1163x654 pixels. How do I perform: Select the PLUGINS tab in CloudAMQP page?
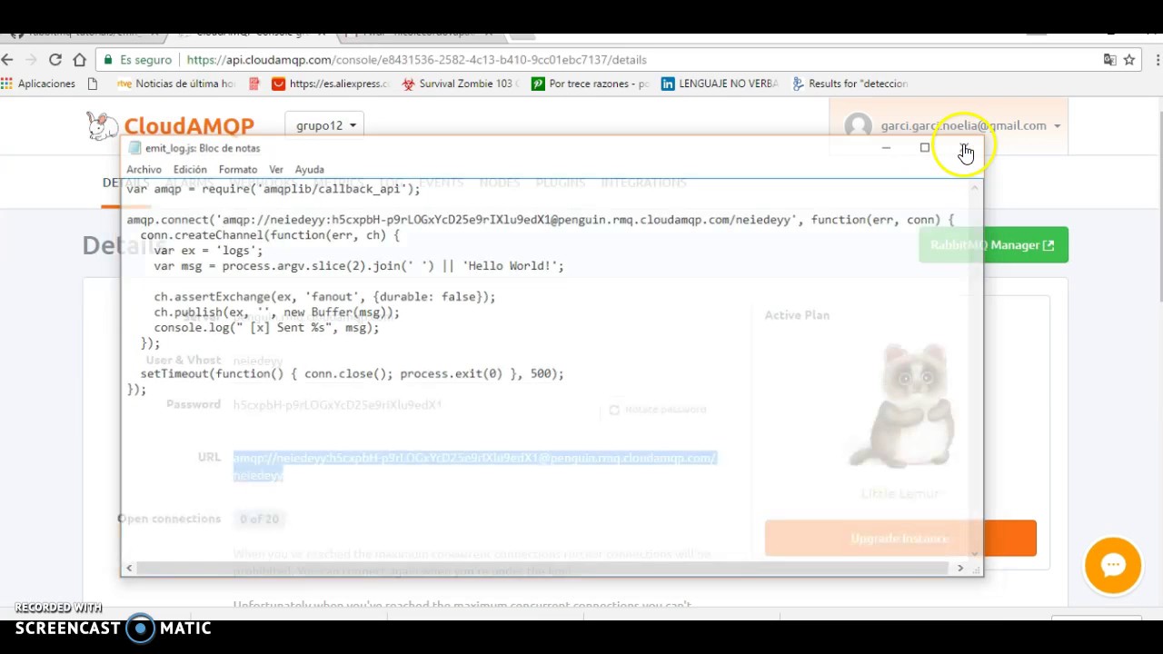(561, 183)
